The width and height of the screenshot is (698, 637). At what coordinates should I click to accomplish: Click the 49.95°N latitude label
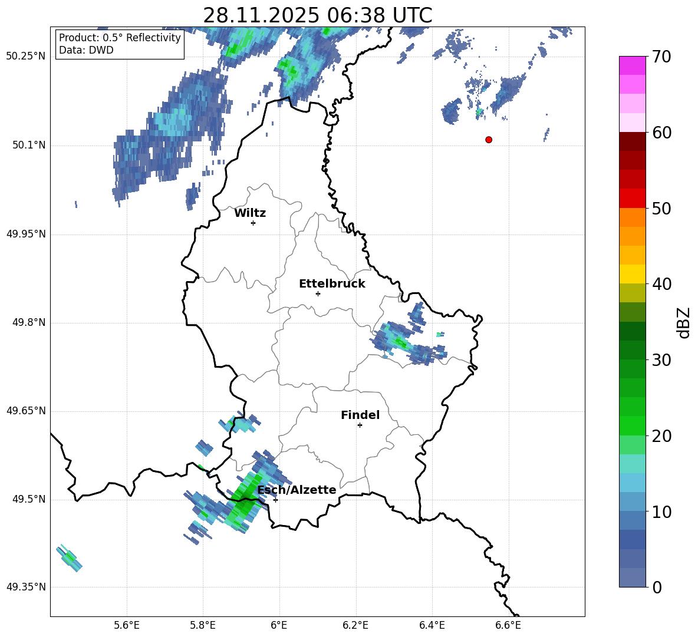[26, 234]
